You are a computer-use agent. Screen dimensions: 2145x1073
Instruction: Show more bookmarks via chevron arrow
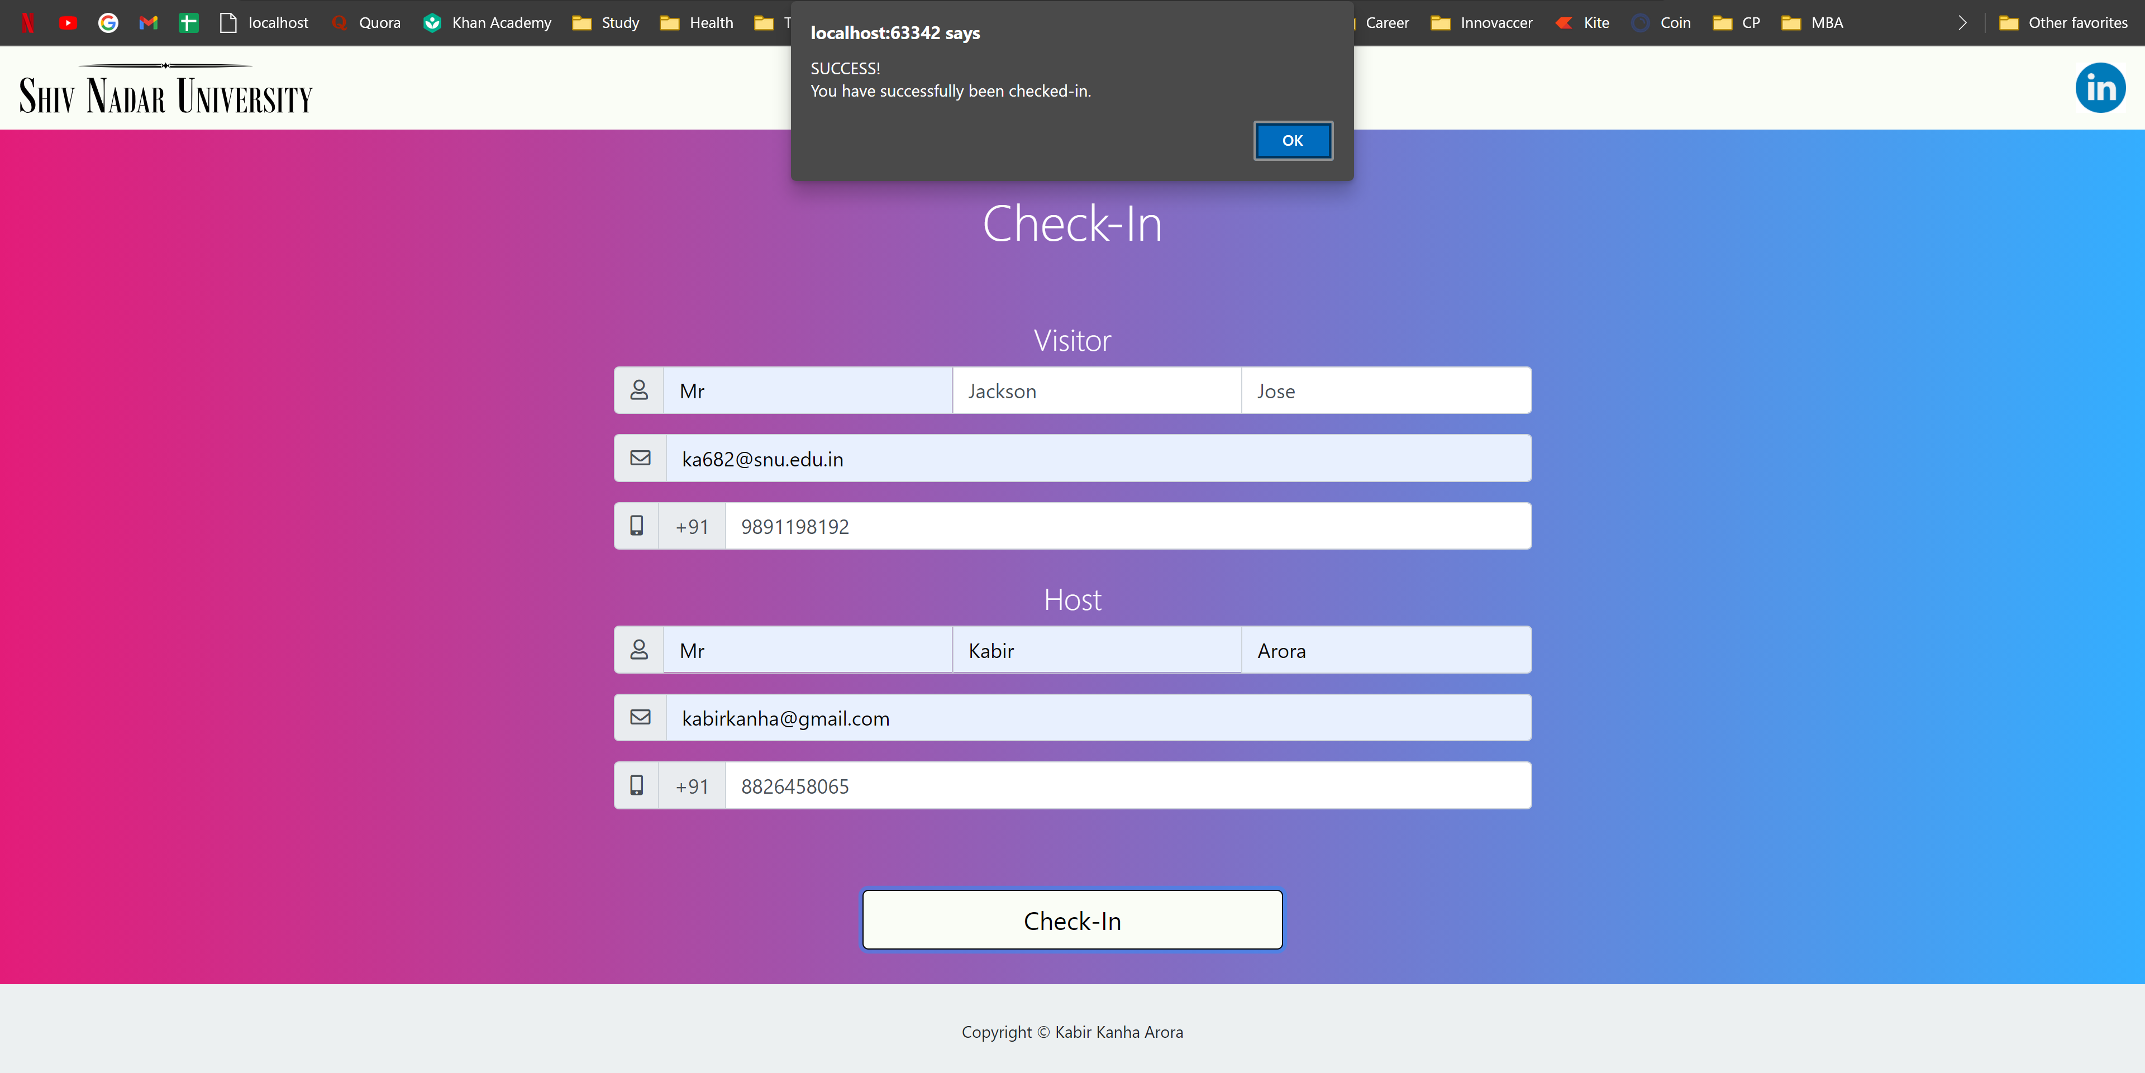click(1963, 22)
